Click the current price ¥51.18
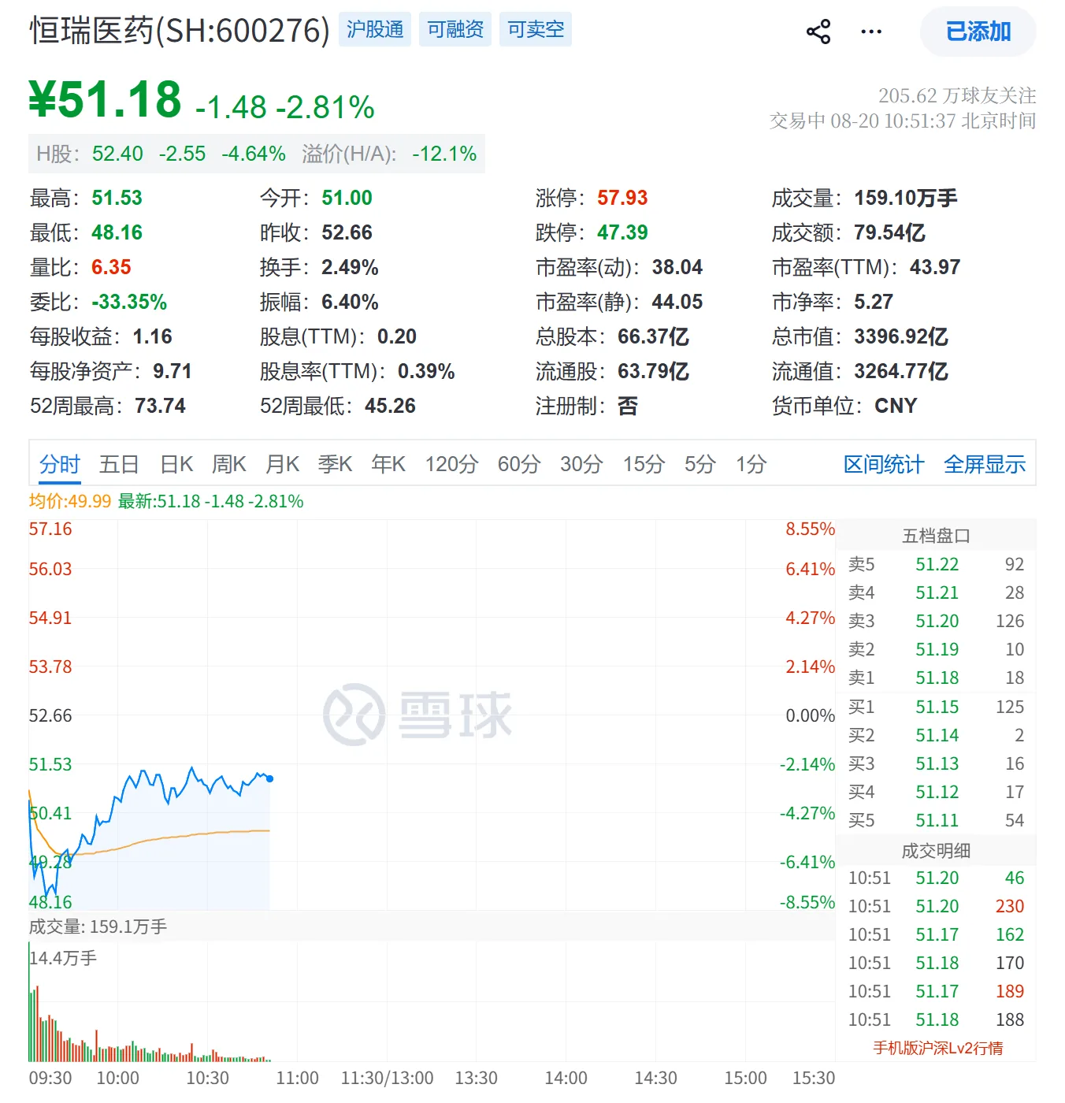 coord(105,100)
